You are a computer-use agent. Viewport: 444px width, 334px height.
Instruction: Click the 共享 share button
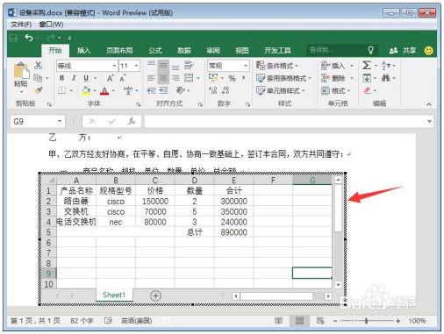click(x=403, y=51)
